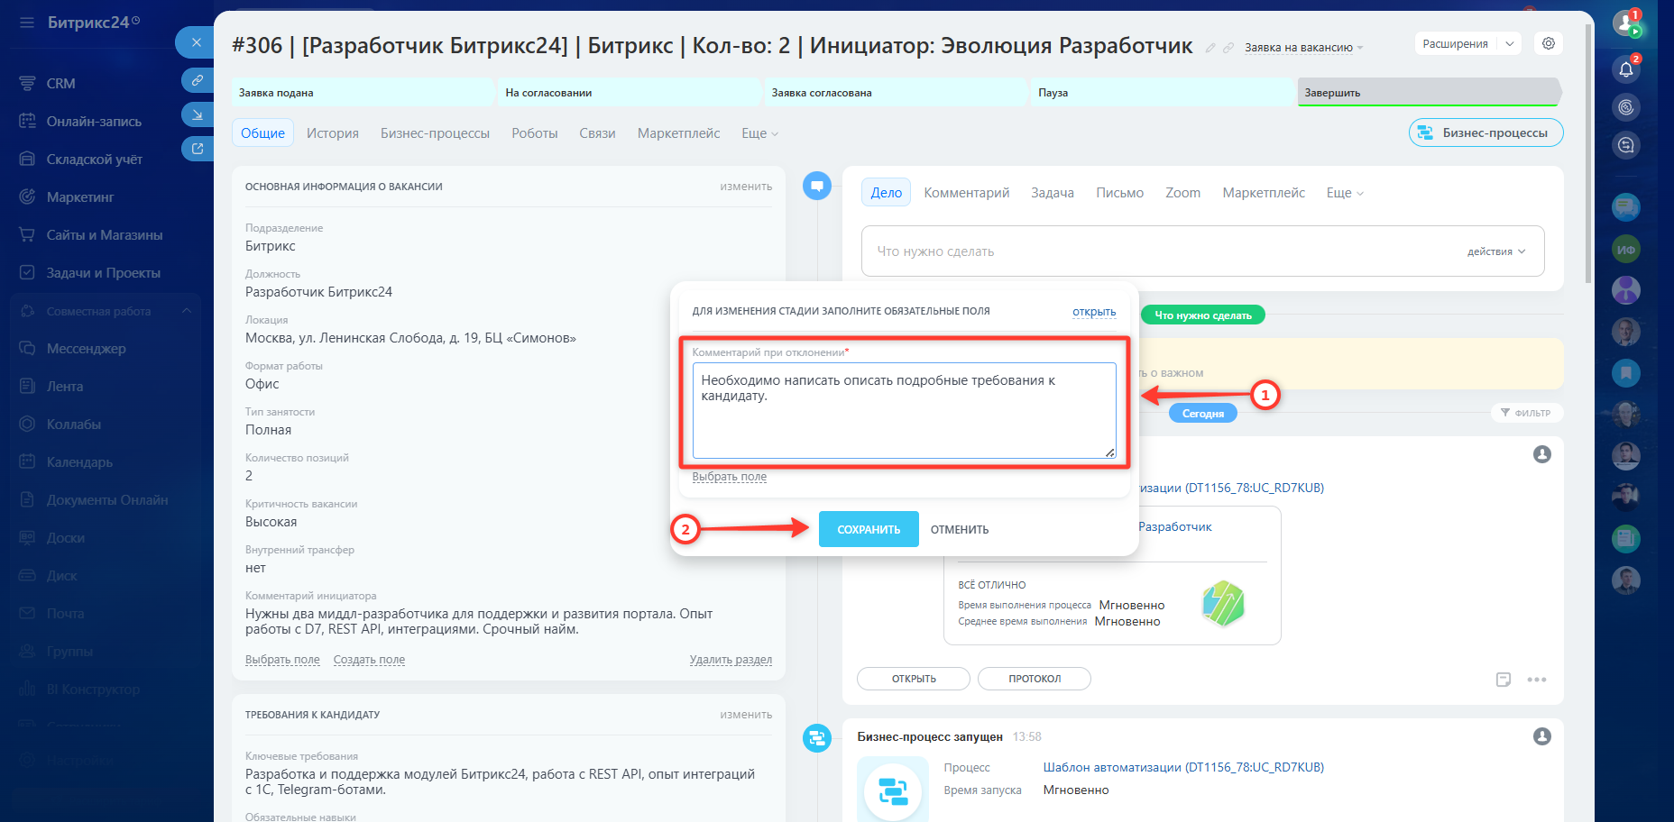This screenshot has height=822, width=1674.
Task: Click the pencil edit icon after title
Action: point(1210,48)
